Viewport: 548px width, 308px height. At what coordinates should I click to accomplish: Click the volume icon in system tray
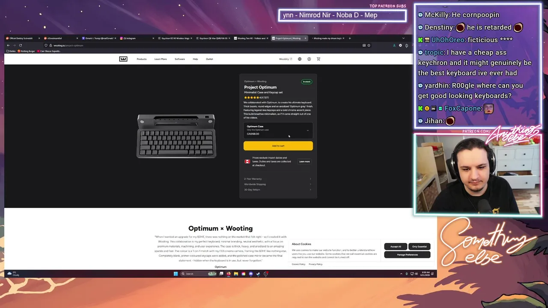(x=416, y=274)
